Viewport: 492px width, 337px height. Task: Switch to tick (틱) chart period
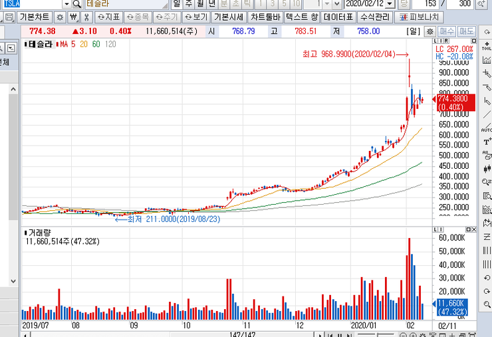(x=247, y=4)
